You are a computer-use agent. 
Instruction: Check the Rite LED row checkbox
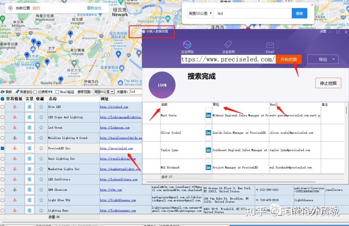tap(3, 107)
